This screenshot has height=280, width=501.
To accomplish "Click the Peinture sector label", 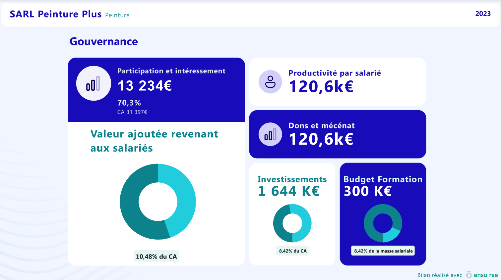I will coord(117,15).
